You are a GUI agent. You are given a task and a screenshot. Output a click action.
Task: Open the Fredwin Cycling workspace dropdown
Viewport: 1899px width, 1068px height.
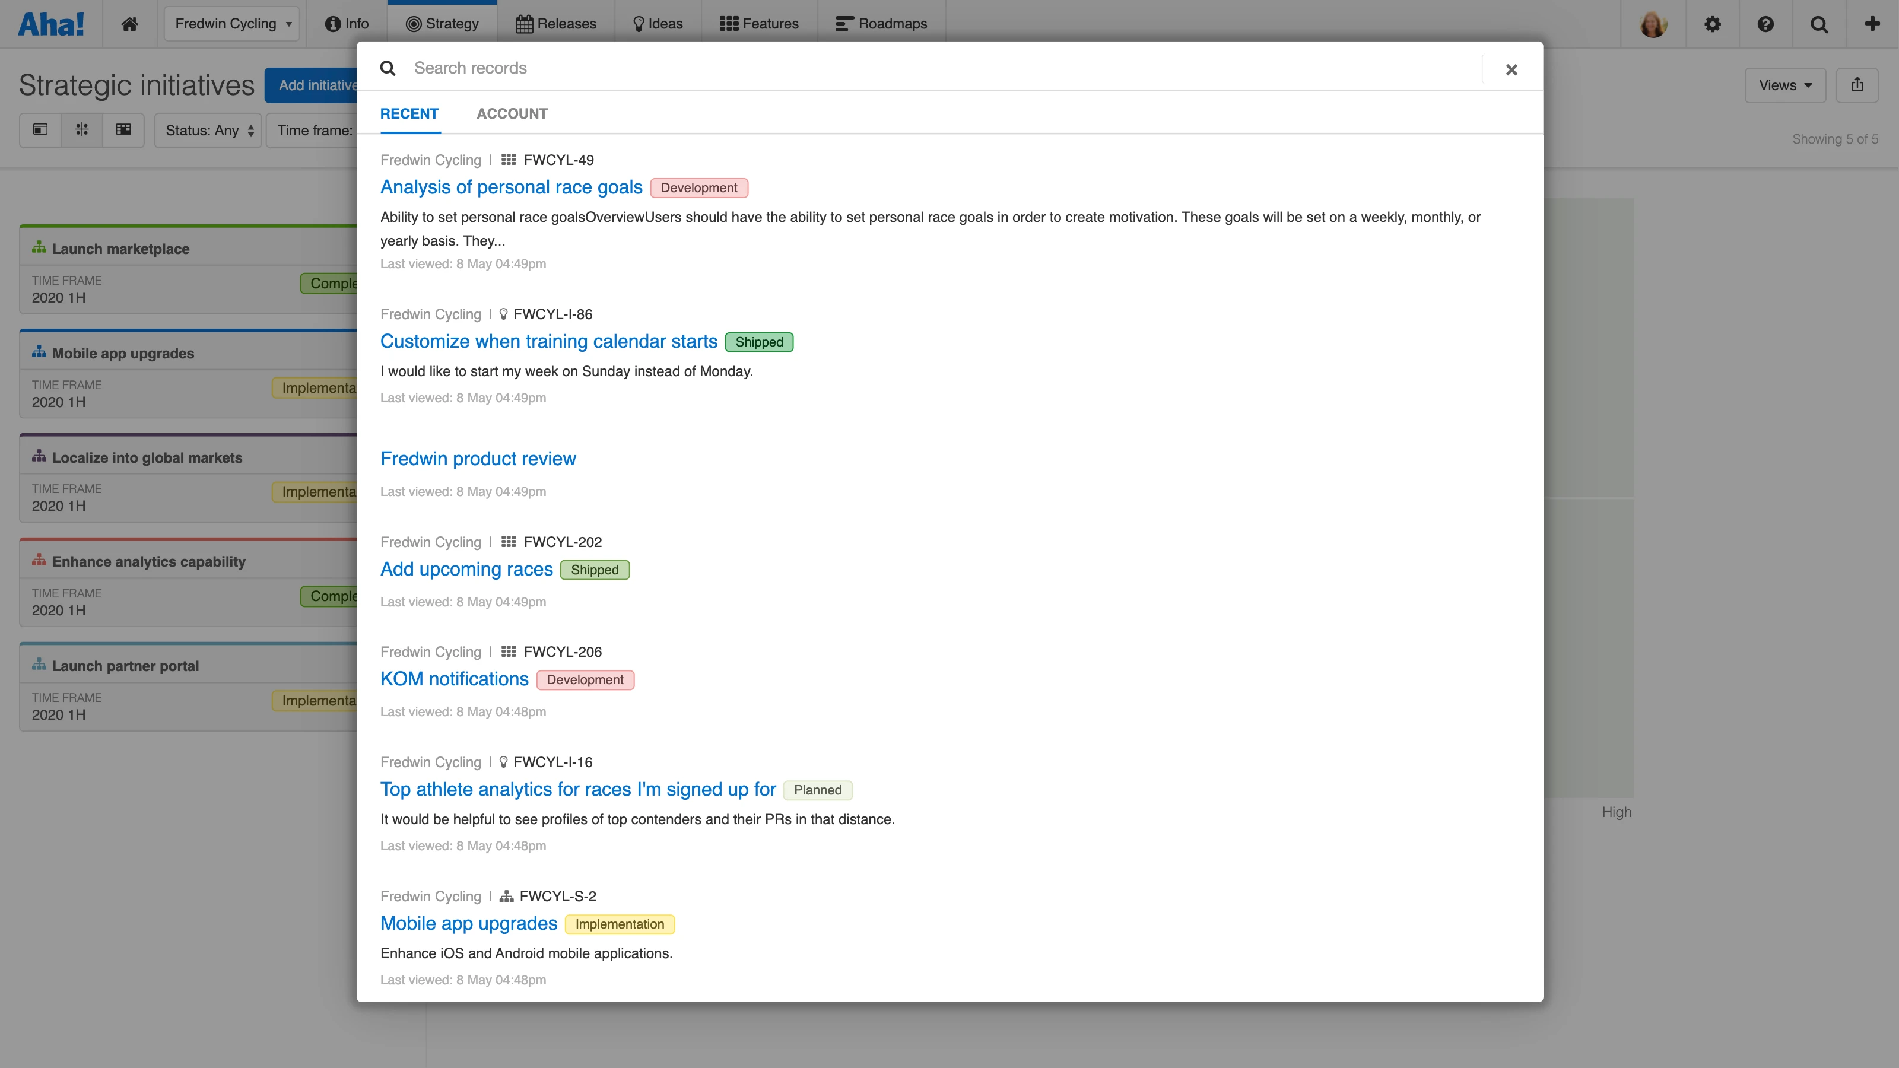coord(231,24)
